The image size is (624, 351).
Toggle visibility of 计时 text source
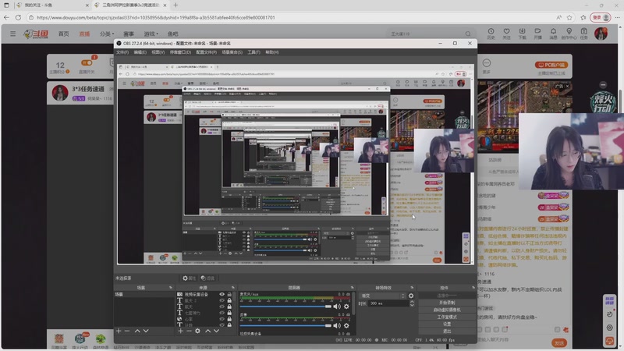222,324
